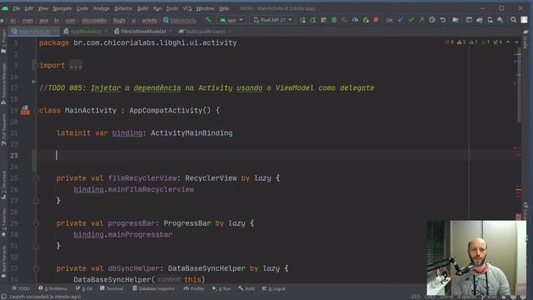Switch to the AppModule.kt editor tab

86,32
